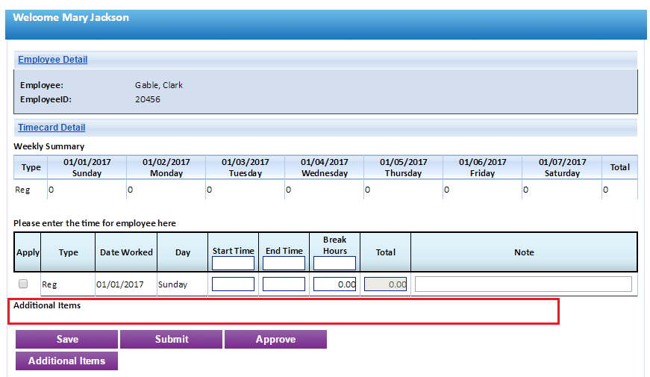Screen dimensions: 650x377
Task: Click the Apply column header
Action: coord(28,252)
